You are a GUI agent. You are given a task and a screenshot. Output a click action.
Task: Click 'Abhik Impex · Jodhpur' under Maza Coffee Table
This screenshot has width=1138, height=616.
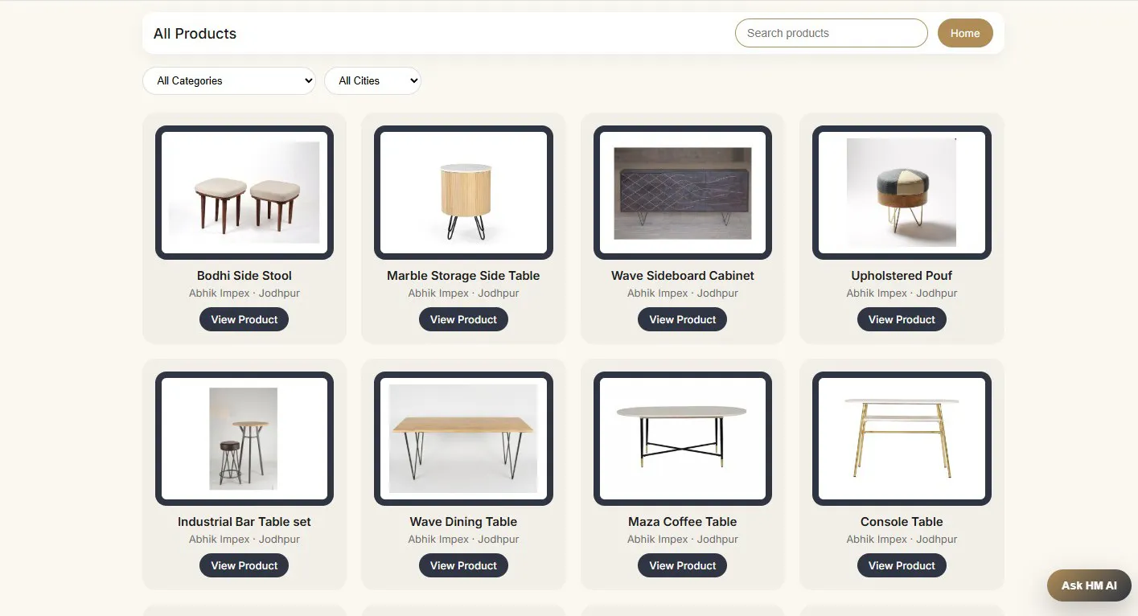(683, 540)
